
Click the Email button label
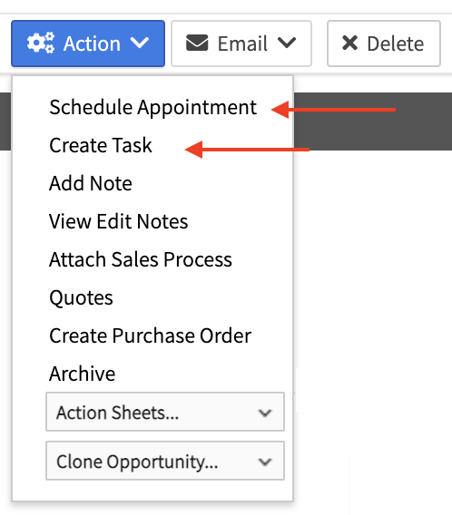pyautogui.click(x=242, y=44)
